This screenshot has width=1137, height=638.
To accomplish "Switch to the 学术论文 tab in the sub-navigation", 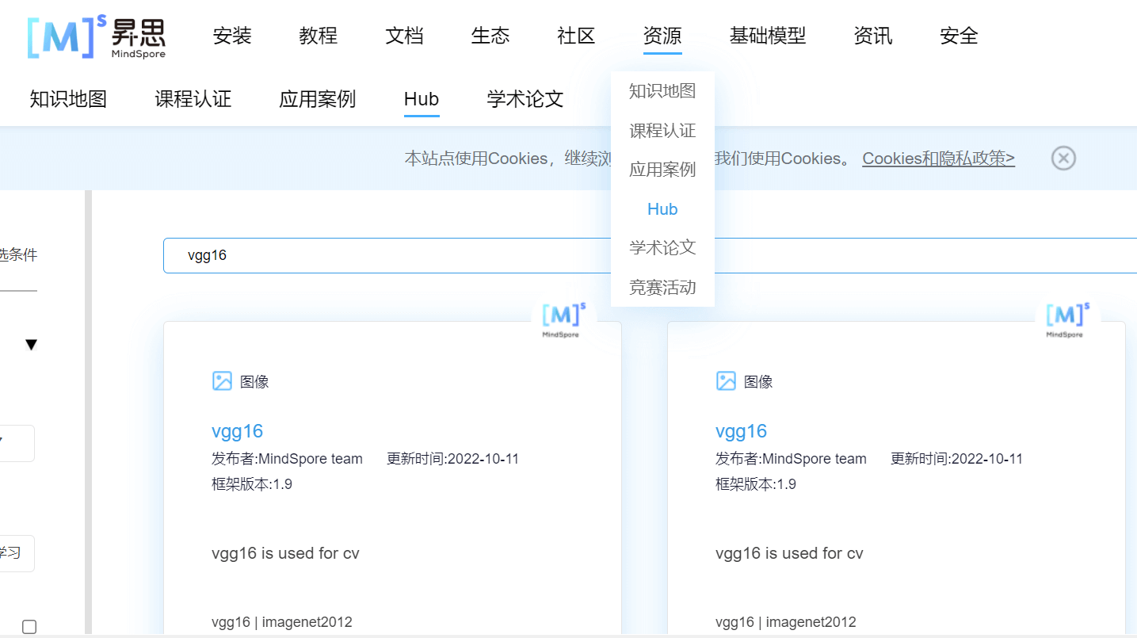I will (x=525, y=99).
